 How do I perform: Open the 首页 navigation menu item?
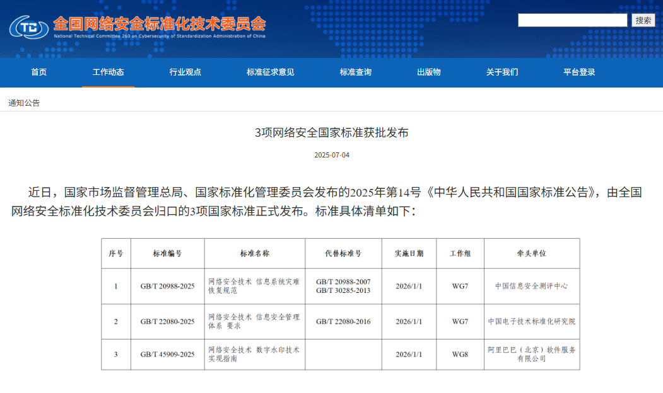coord(39,72)
